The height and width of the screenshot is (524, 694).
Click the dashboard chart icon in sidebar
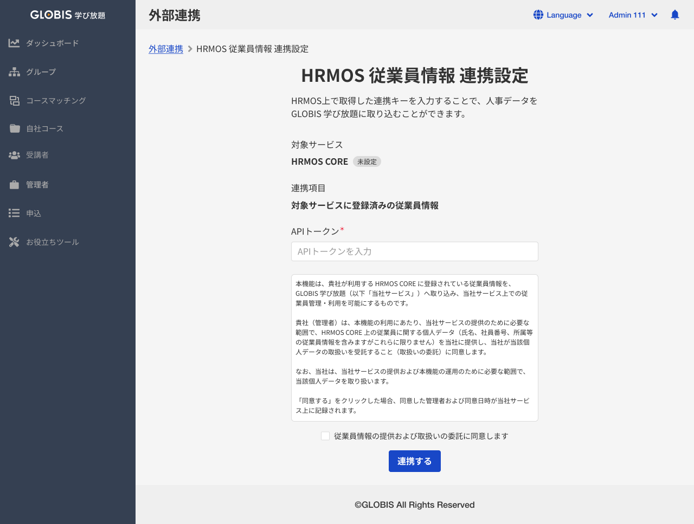[x=14, y=43]
